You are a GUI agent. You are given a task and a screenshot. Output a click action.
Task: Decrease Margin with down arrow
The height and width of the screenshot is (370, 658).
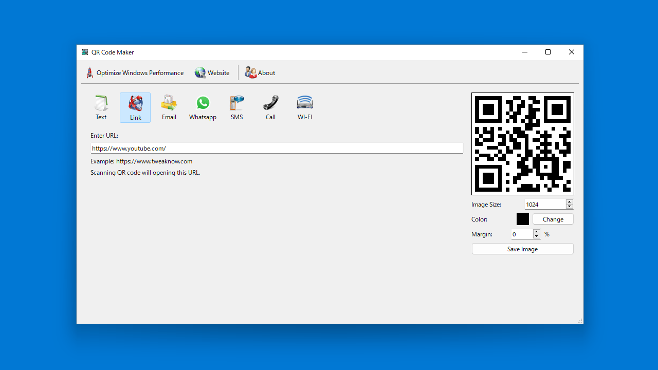pyautogui.click(x=537, y=236)
